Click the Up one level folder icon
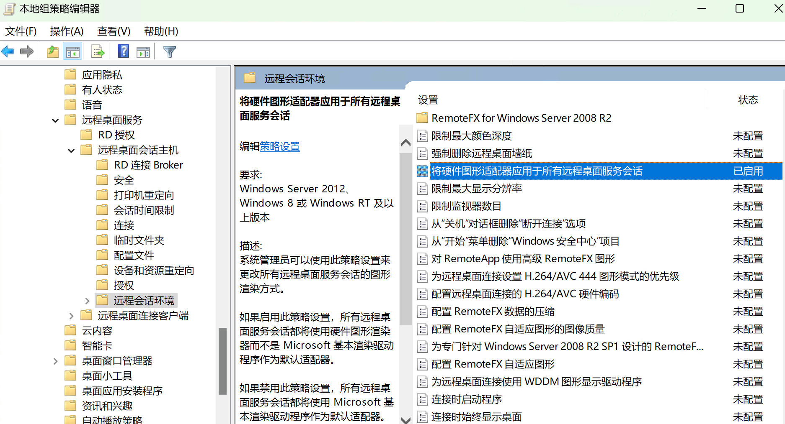Viewport: 785px width, 424px height. pos(53,52)
